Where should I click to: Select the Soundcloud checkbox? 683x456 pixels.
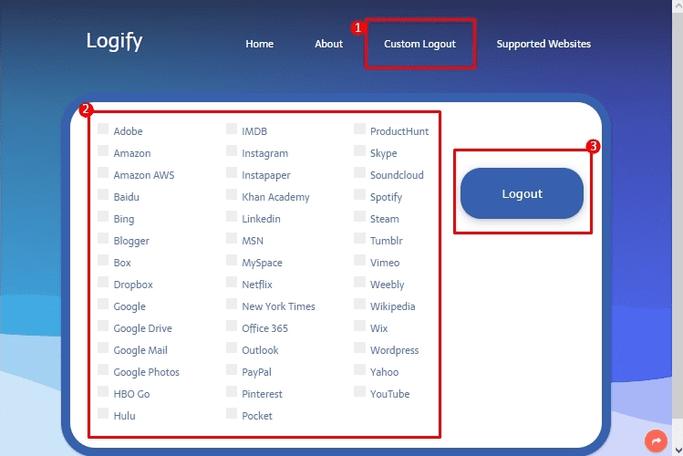[x=360, y=172]
